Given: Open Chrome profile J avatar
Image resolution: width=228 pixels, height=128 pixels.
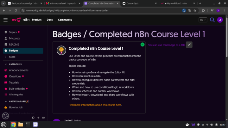Looking at the screenshot, I should coord(218,10).
